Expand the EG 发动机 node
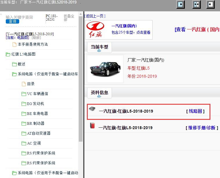Screen dimensions: 220x178 pyautogui.click(x=35, y=104)
